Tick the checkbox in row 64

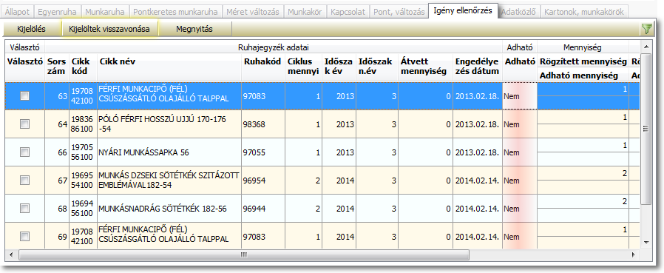(x=25, y=124)
